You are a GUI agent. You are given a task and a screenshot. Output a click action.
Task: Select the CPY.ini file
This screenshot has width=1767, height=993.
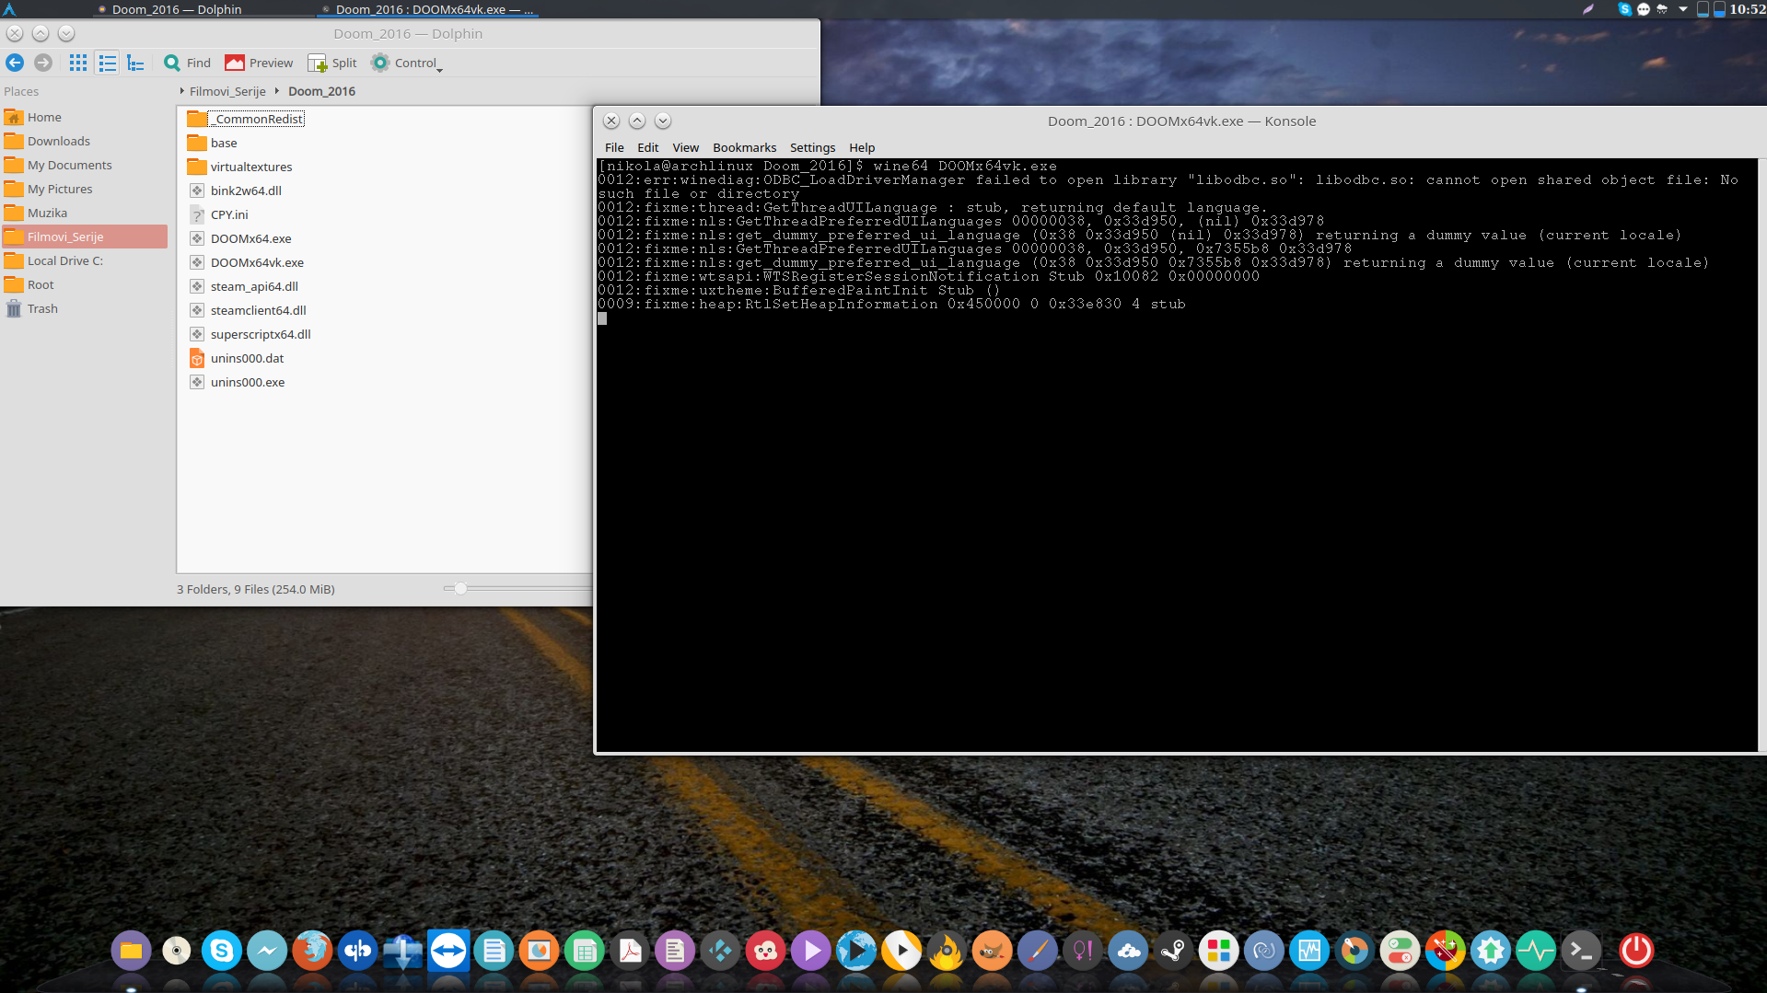(219, 214)
